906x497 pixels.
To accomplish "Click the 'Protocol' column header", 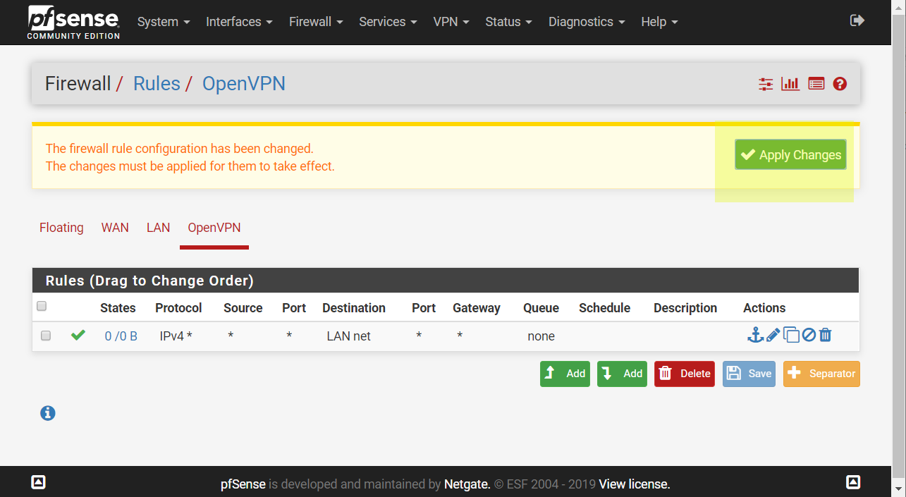I will point(179,308).
